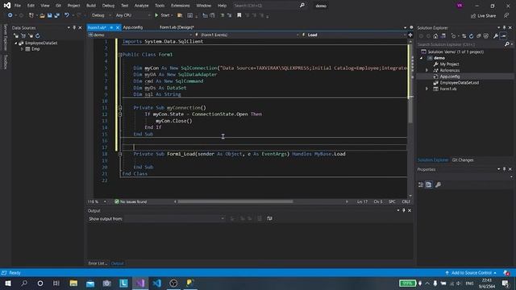Screen dimensions: 516x290
Task: Click the No issues found indicator
Action: coord(131,201)
